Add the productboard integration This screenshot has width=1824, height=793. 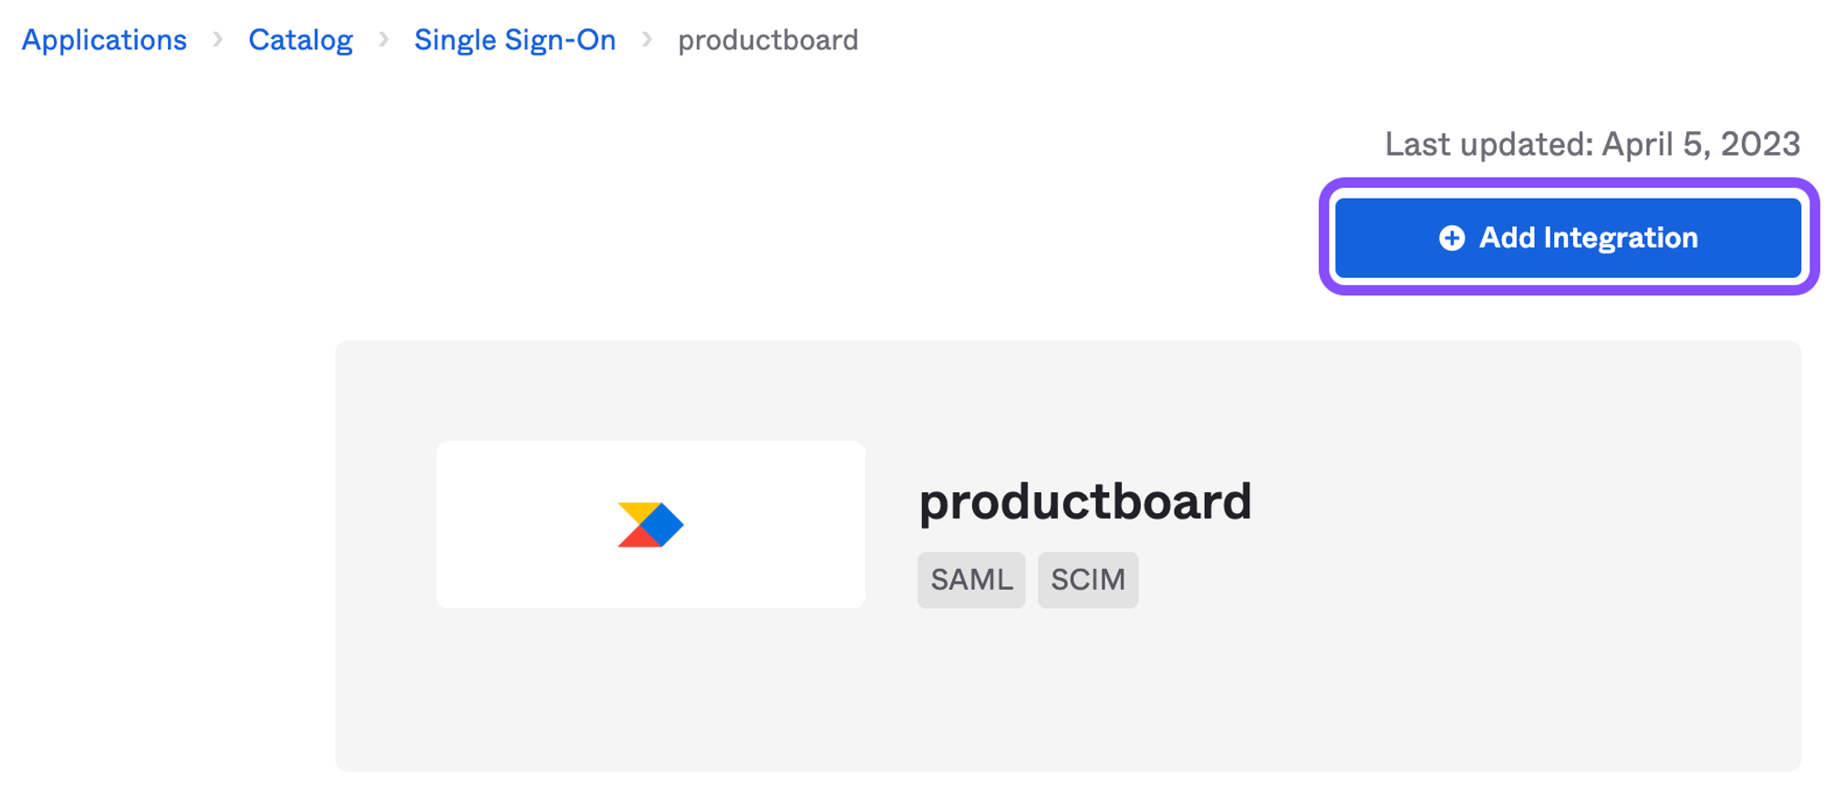pos(1568,238)
